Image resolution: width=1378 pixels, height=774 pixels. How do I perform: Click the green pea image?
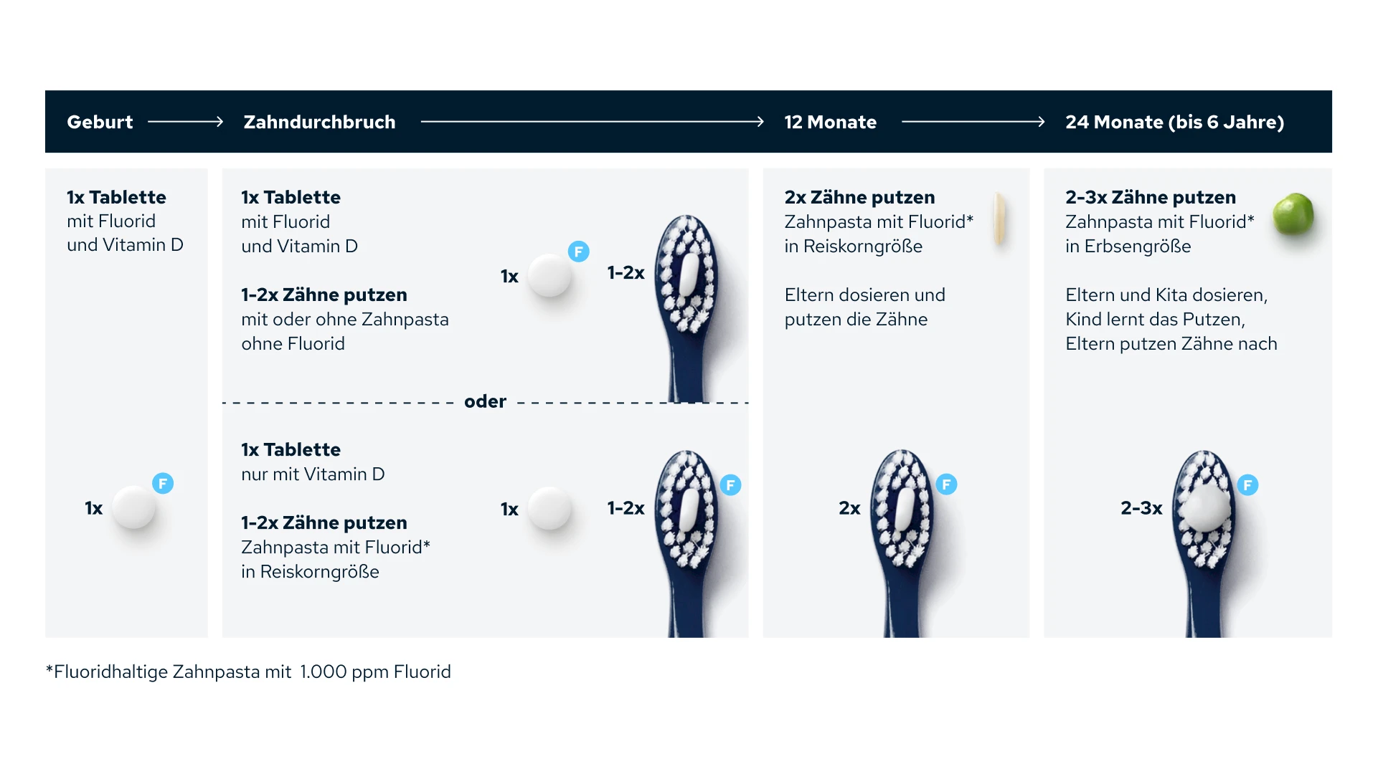pyautogui.click(x=1293, y=214)
